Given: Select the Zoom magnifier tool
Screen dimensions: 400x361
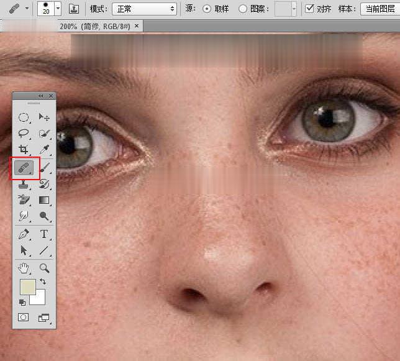Looking at the screenshot, I should (x=44, y=268).
